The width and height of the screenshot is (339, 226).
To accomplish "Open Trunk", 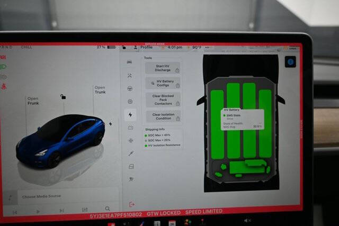I will click(x=100, y=89).
